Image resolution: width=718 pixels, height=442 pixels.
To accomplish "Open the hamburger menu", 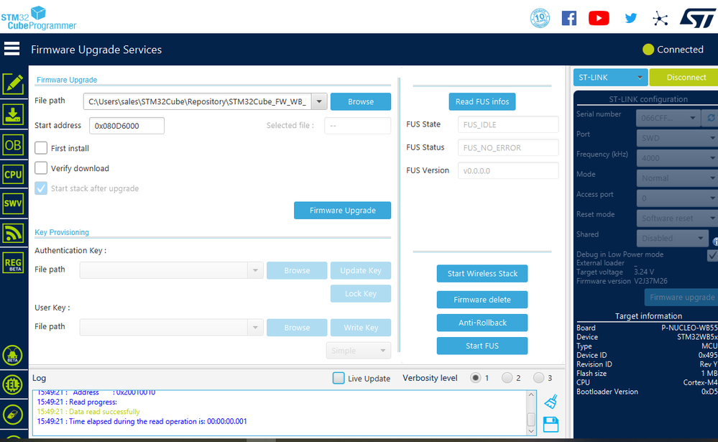I will tap(11, 49).
